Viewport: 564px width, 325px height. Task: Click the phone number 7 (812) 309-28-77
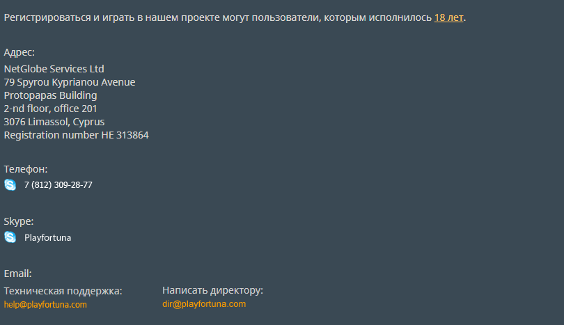(x=58, y=185)
